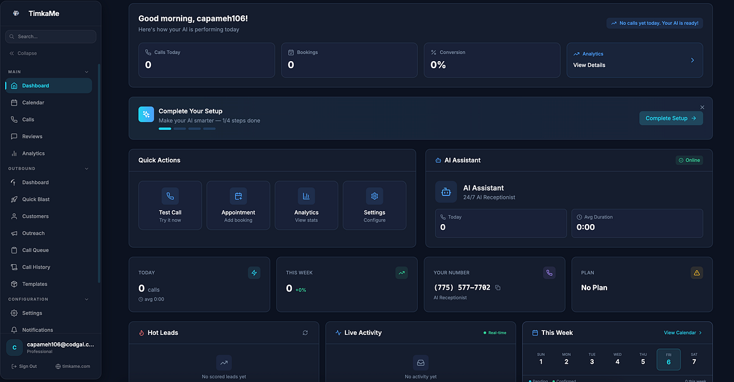
Task: Collapse the OUTBOUND sidebar section
Action: click(x=87, y=169)
